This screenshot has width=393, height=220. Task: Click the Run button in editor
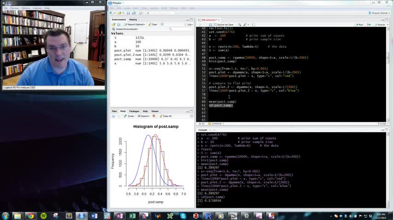359,25
